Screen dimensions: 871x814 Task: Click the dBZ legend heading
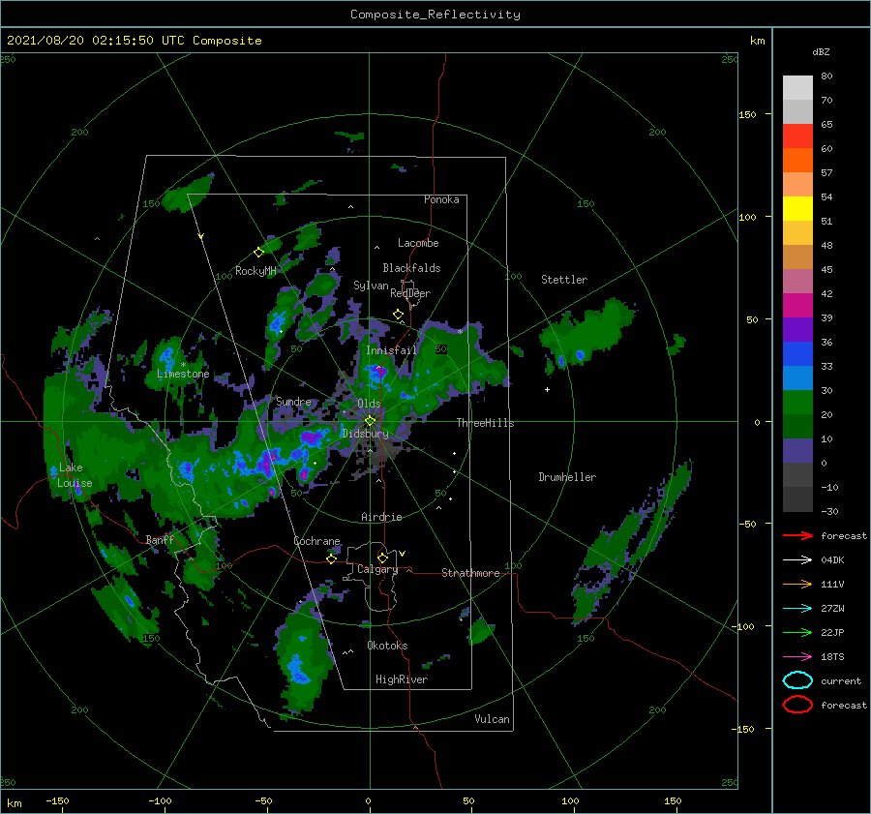[x=821, y=52]
